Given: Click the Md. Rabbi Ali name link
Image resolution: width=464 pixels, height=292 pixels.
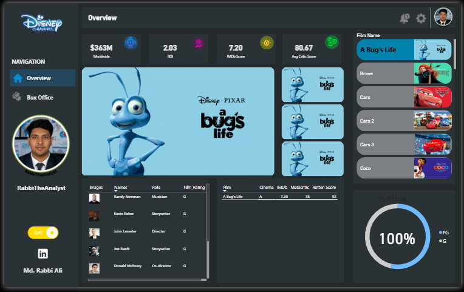Looking at the screenshot, I should click(x=43, y=270).
